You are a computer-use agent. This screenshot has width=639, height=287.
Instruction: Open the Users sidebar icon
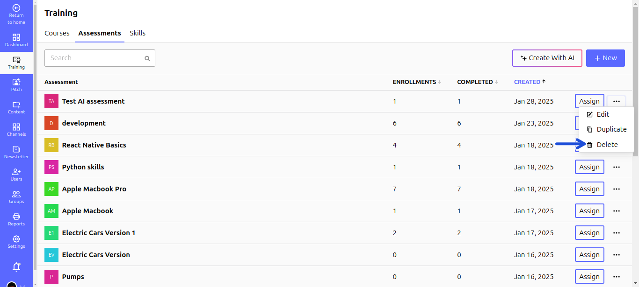pyautogui.click(x=16, y=175)
